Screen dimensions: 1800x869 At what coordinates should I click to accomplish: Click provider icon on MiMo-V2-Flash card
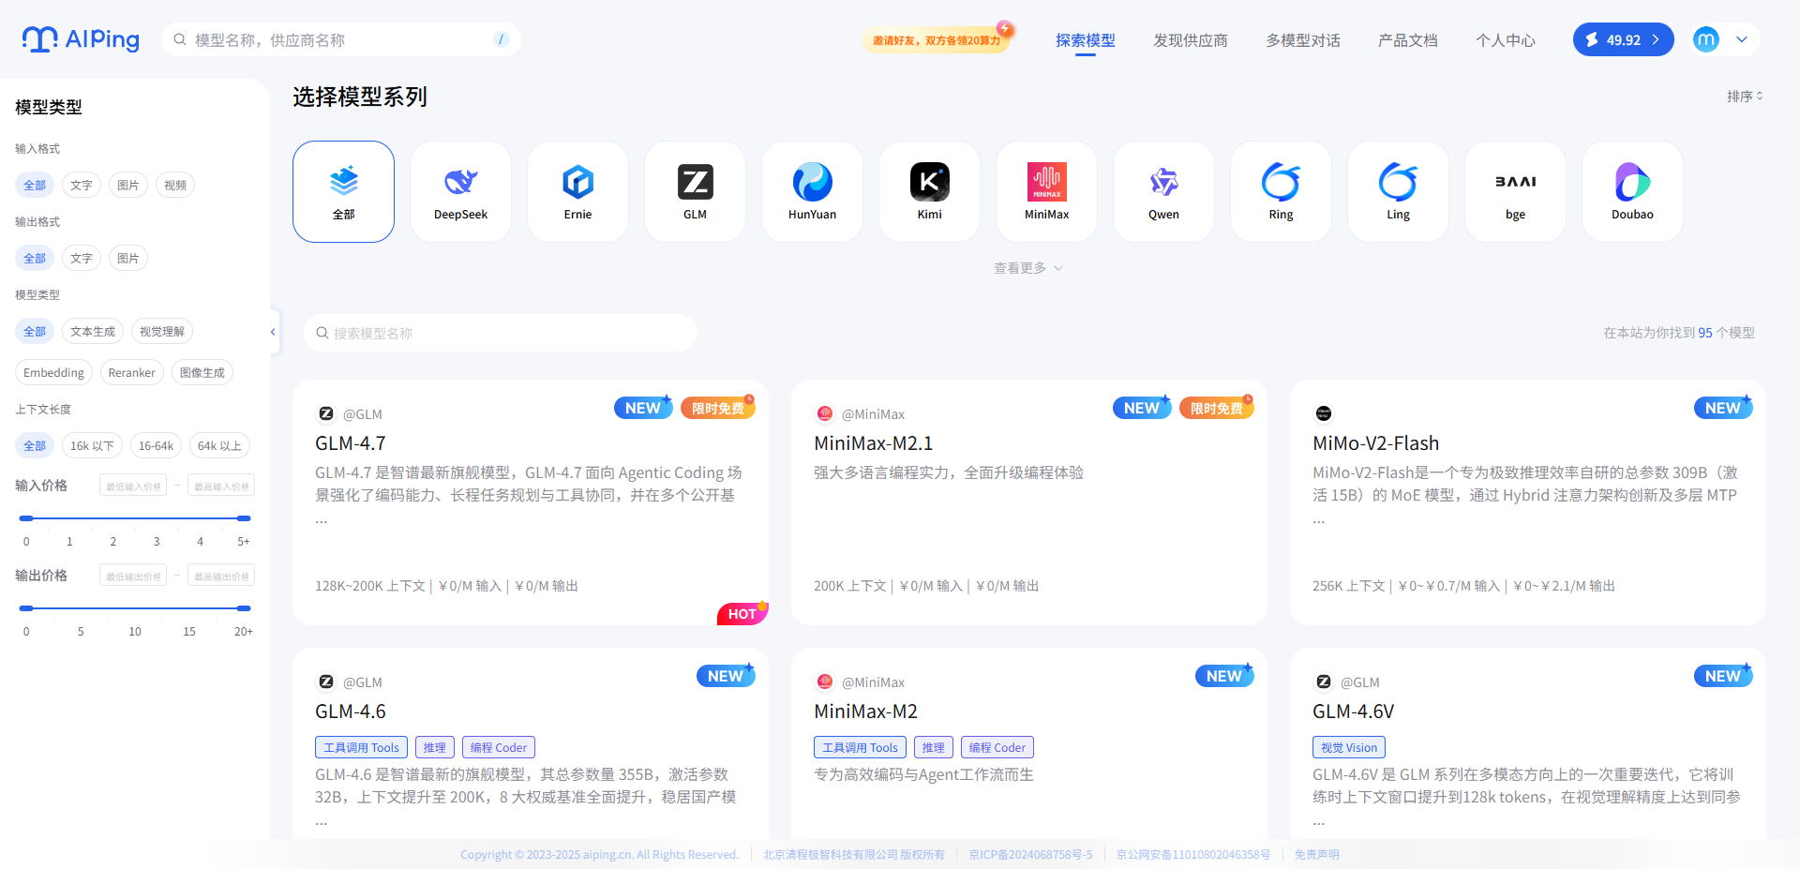pos(1324,413)
